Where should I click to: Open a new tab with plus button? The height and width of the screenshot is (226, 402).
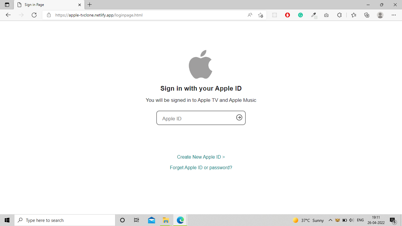[90, 5]
